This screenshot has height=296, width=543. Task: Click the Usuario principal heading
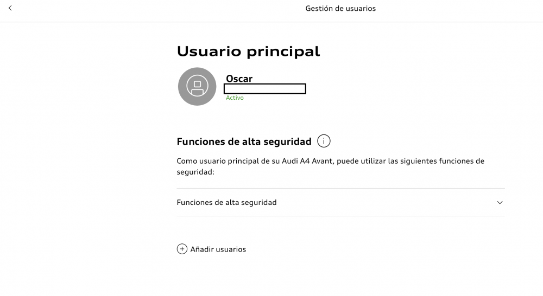click(248, 51)
